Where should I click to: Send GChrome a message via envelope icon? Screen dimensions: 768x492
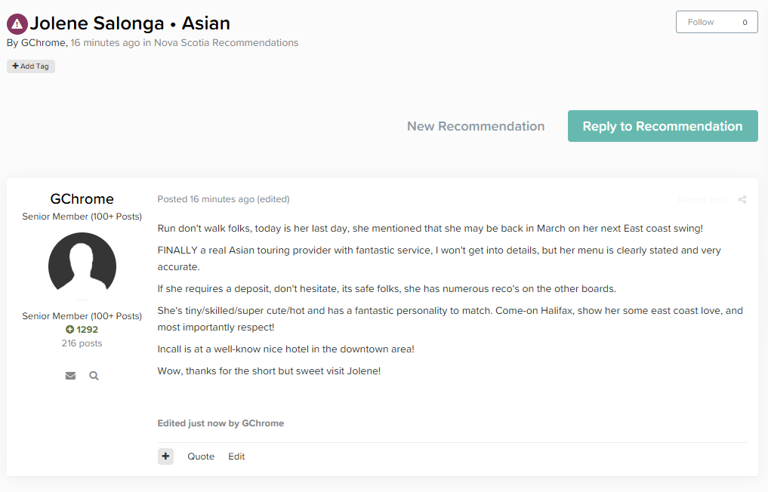click(70, 376)
